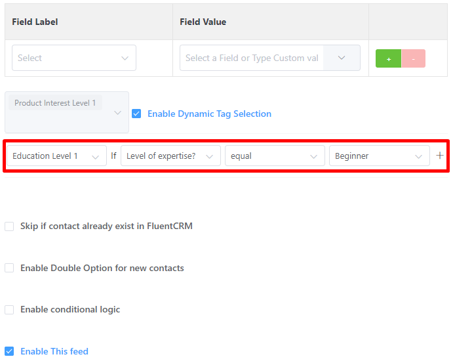Uncheck Enable Dynamic Tag Selection checkbox
Viewport: 453px width, 363px height.
[x=136, y=114]
